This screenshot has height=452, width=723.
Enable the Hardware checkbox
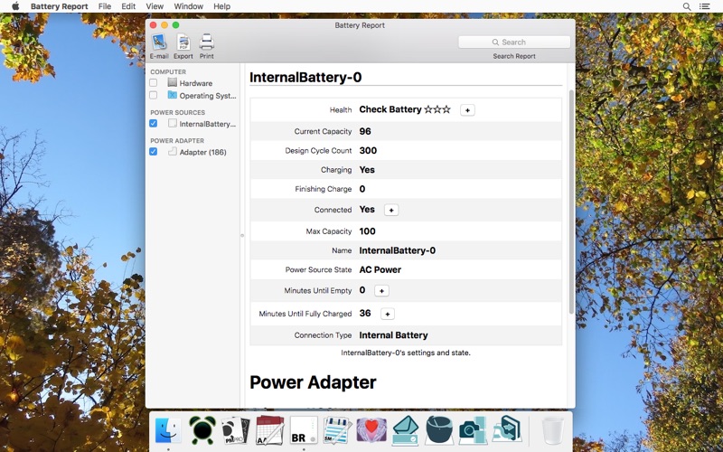[x=153, y=83]
